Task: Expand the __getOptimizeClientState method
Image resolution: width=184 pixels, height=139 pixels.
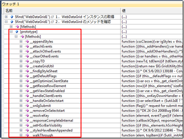Action: coord(21,81)
